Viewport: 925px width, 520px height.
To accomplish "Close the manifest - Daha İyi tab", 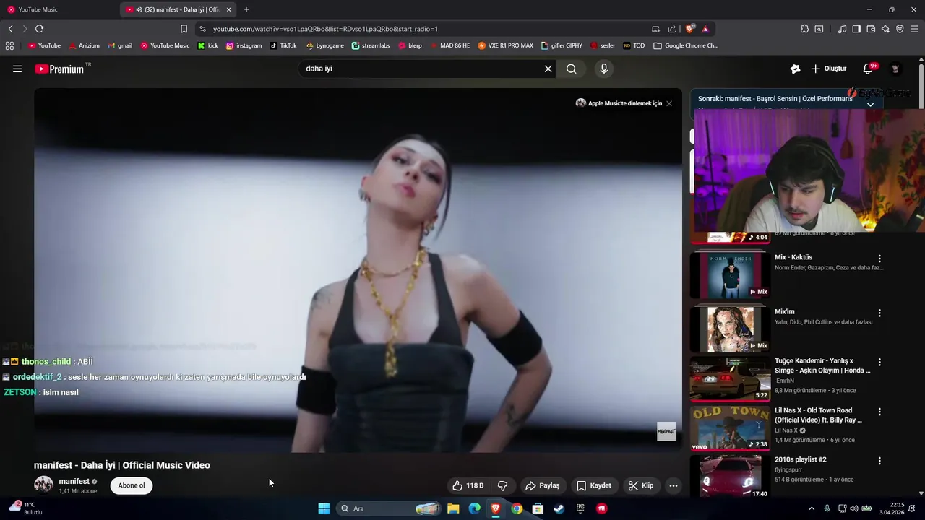I will pyautogui.click(x=229, y=9).
